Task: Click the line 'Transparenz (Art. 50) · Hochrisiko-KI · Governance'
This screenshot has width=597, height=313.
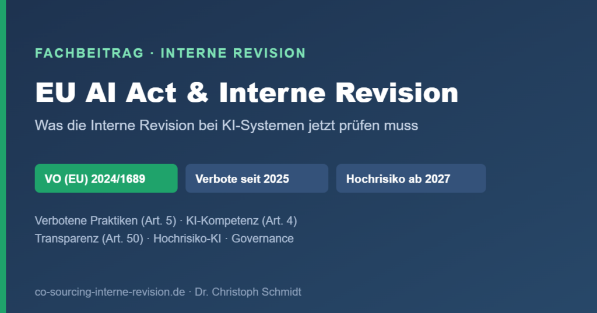Action: coord(164,239)
